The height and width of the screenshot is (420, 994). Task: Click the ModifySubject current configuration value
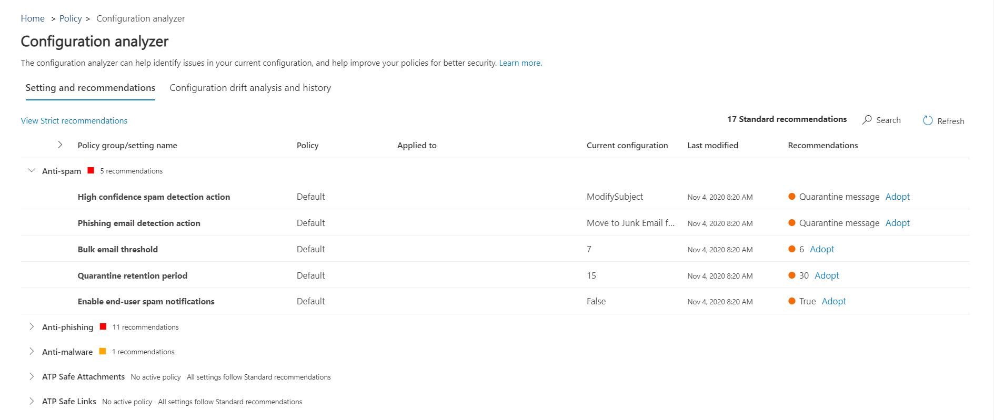[x=615, y=197]
